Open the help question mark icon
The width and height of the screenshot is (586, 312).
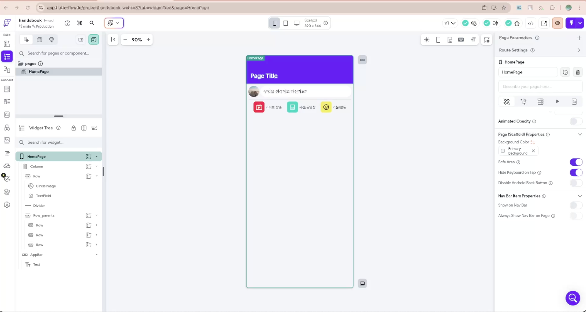coord(67,23)
